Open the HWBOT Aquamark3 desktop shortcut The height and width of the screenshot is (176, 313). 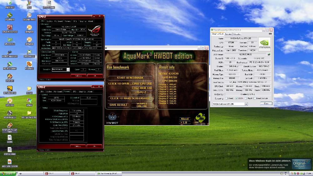tap(10, 53)
